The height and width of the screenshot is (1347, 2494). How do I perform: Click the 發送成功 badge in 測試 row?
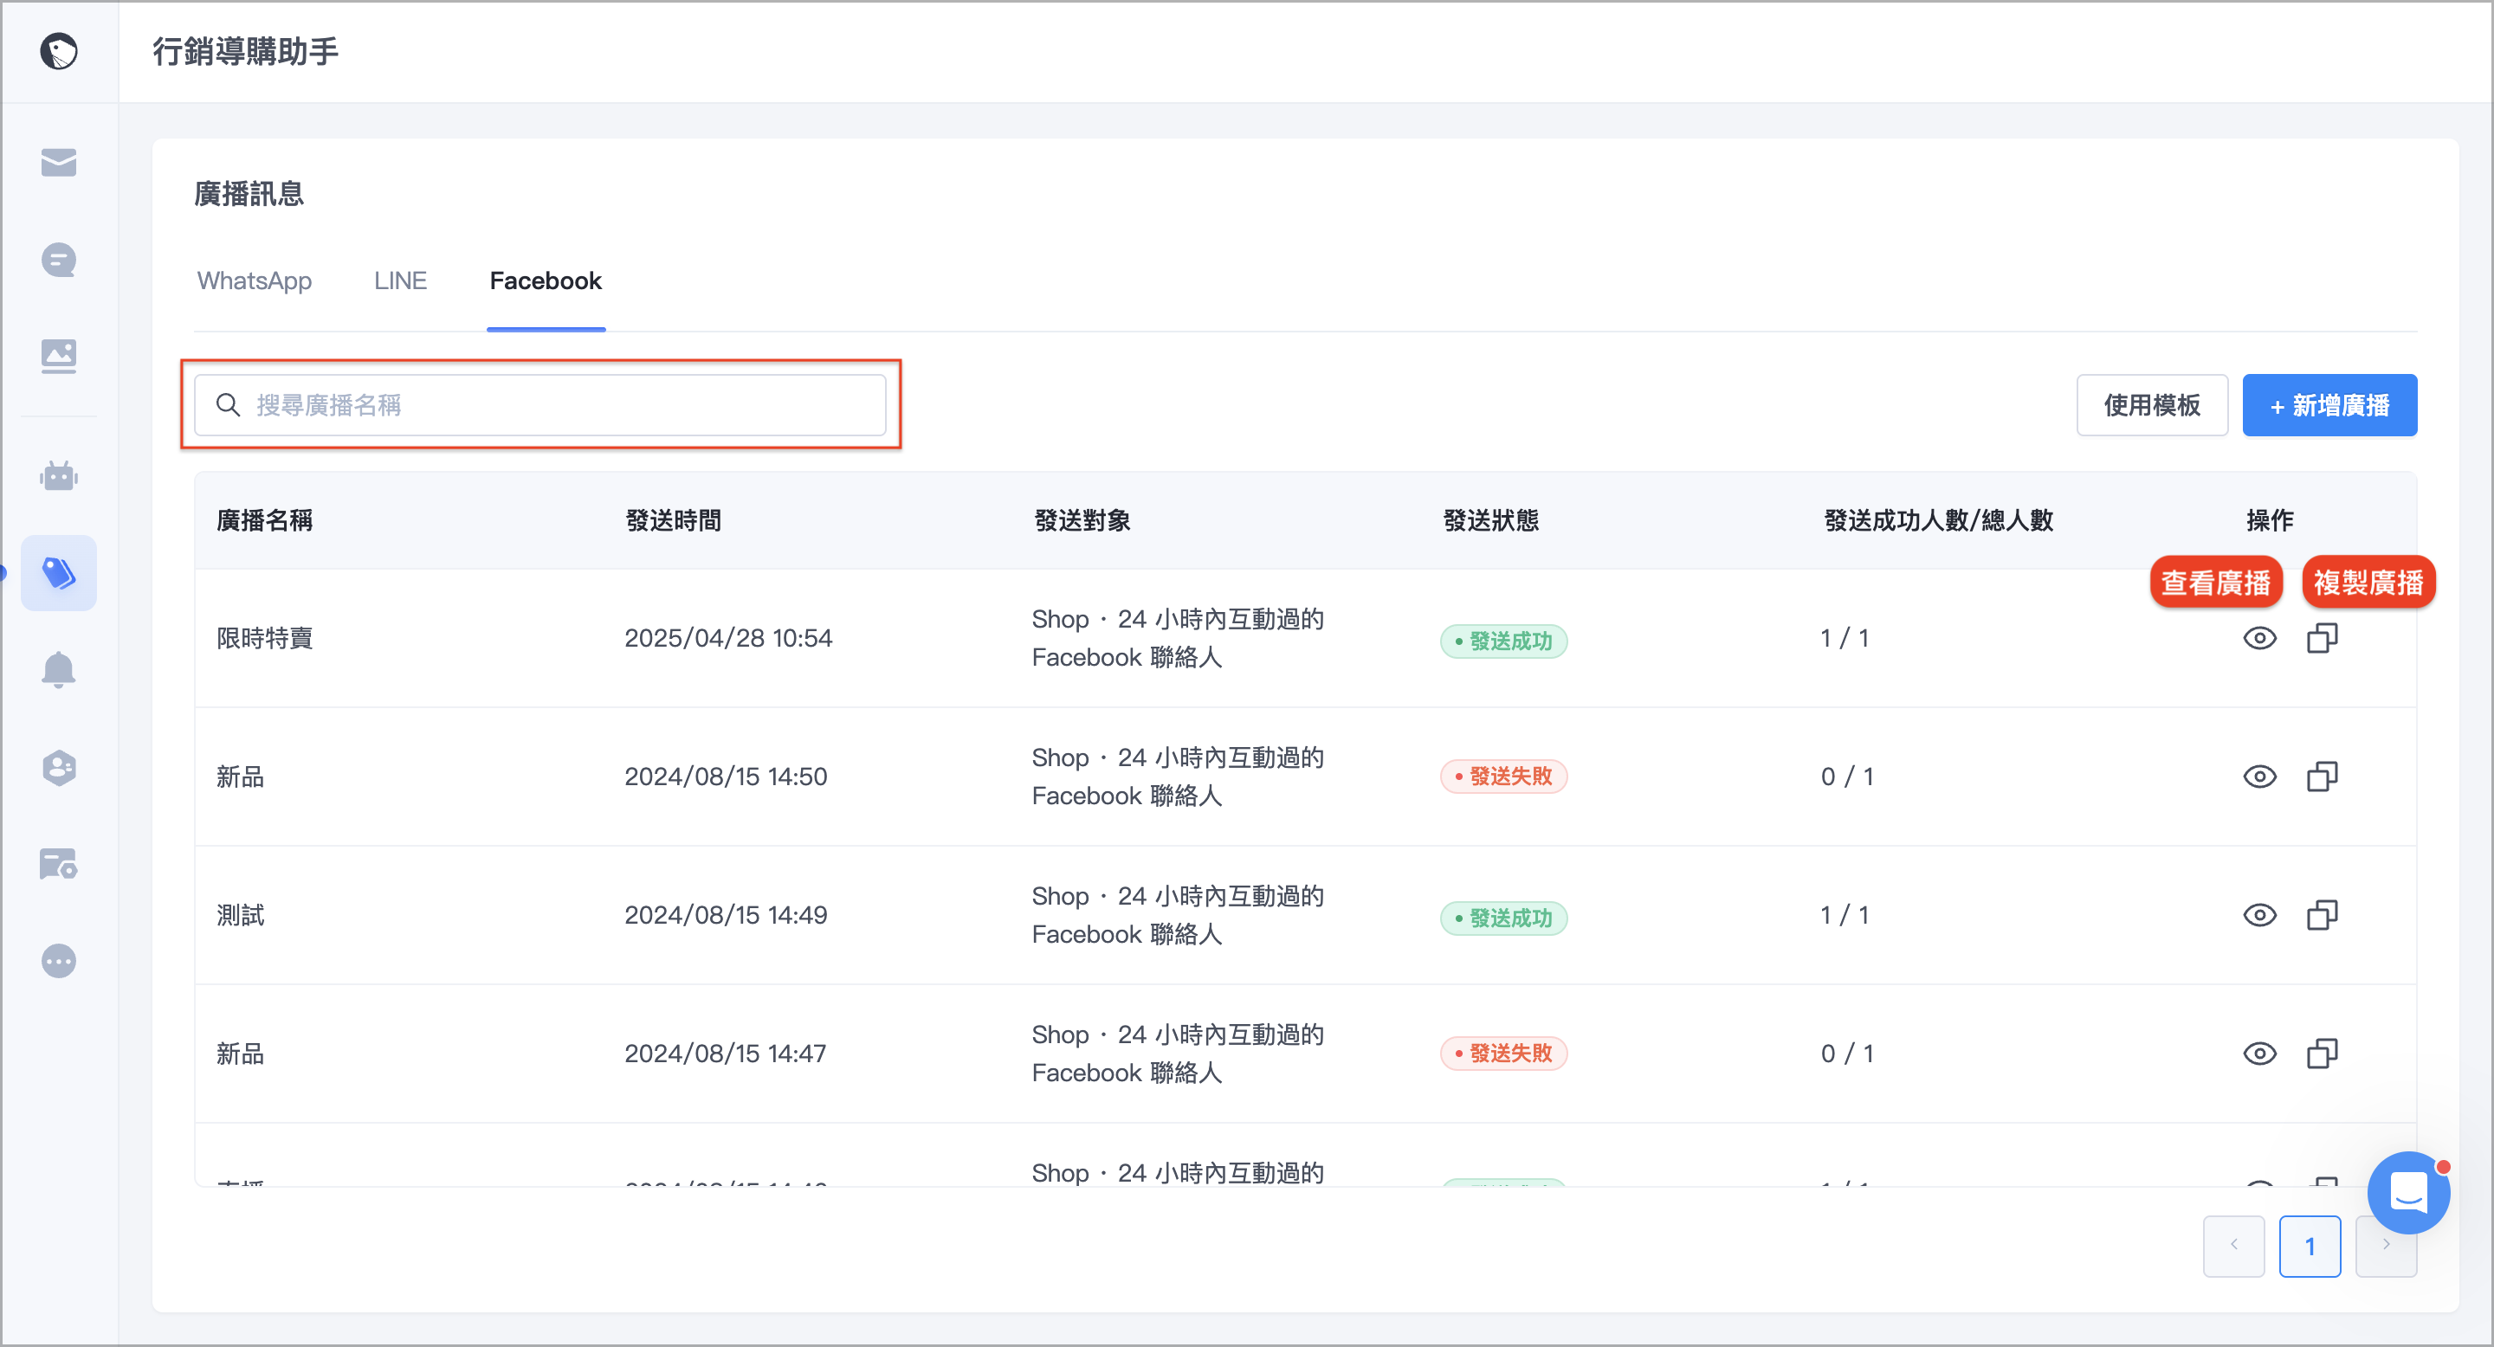pos(1502,918)
